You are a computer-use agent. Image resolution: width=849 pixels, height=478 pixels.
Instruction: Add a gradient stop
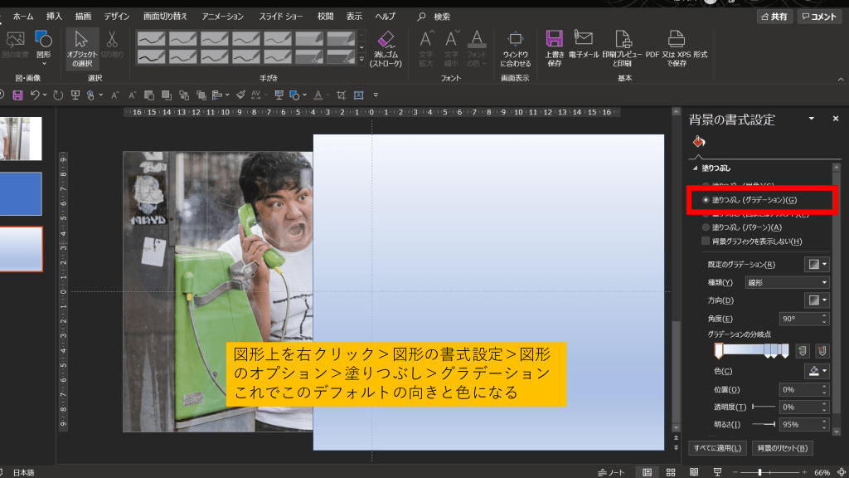(x=802, y=351)
